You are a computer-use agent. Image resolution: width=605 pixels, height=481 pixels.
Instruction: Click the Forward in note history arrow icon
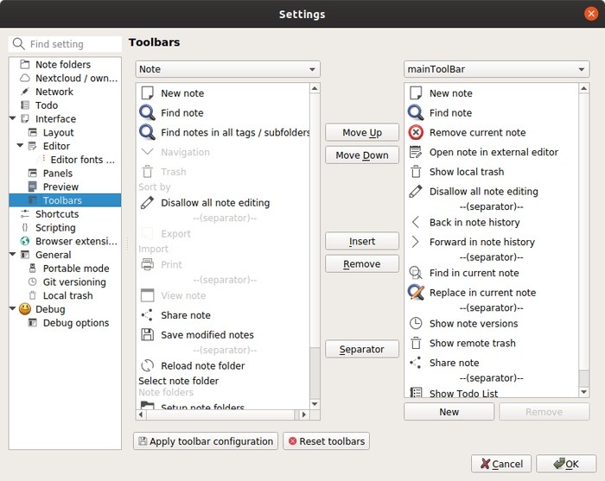coord(416,242)
